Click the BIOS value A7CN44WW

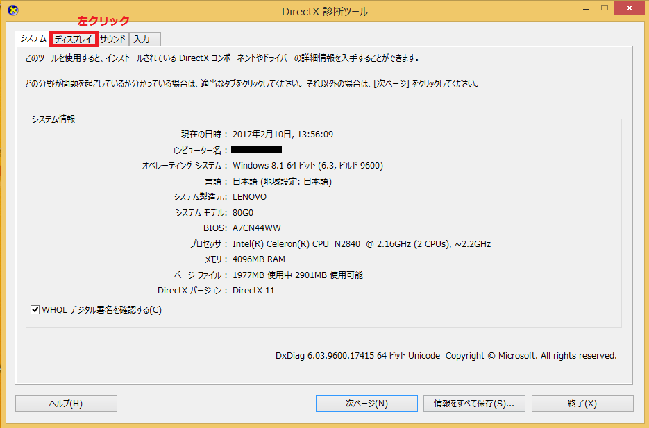[x=257, y=228]
